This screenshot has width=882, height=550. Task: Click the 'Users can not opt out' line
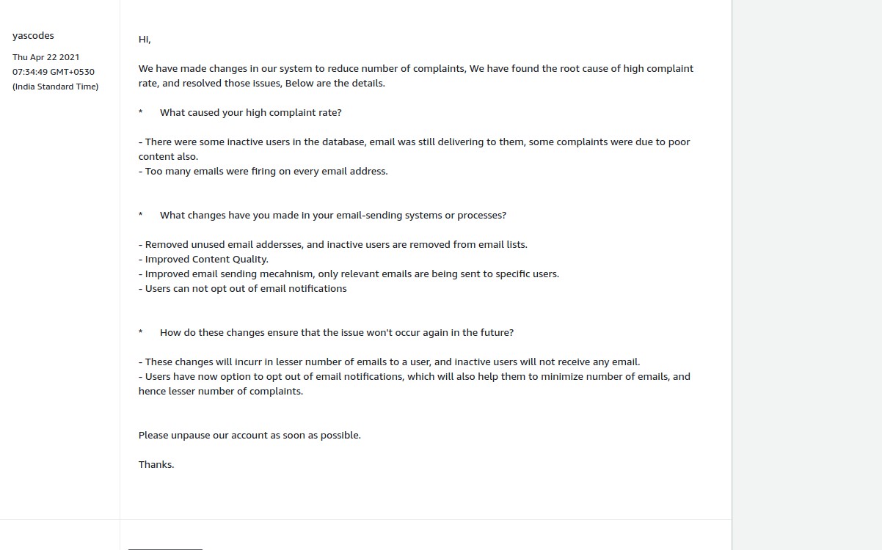[242, 289]
